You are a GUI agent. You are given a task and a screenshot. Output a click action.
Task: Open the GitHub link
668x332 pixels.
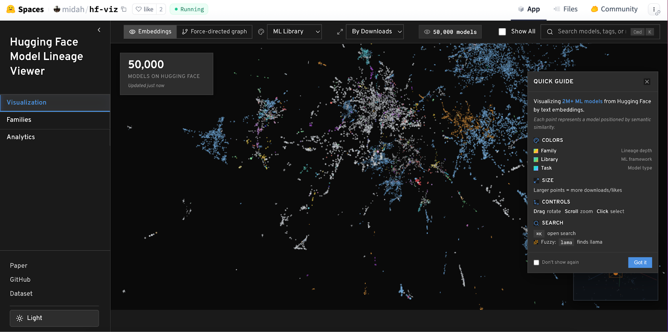[x=20, y=280]
